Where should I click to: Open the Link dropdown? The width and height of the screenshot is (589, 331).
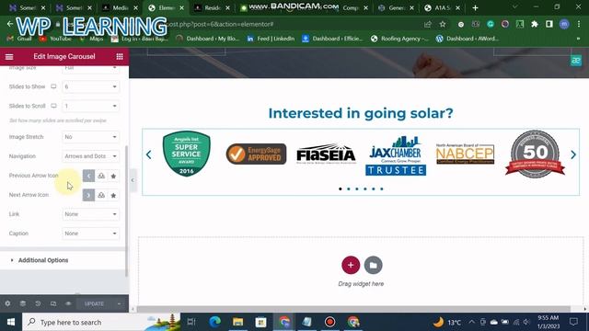(90, 214)
